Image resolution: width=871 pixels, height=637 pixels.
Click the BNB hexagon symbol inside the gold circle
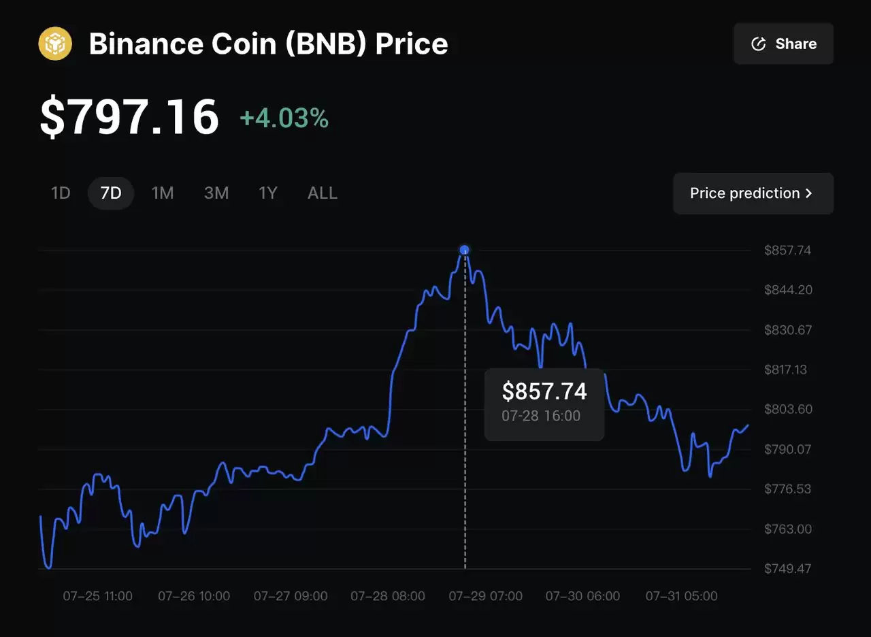(54, 43)
